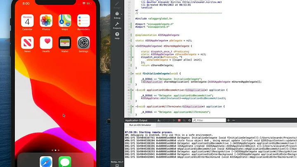Viewport: 297px width, 167px height.
Task: Open Messages from the dock
Action: click(65, 162)
